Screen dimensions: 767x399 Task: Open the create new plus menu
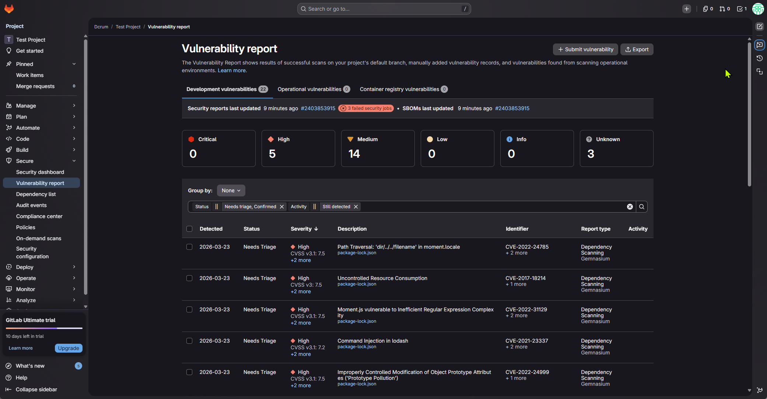click(686, 9)
